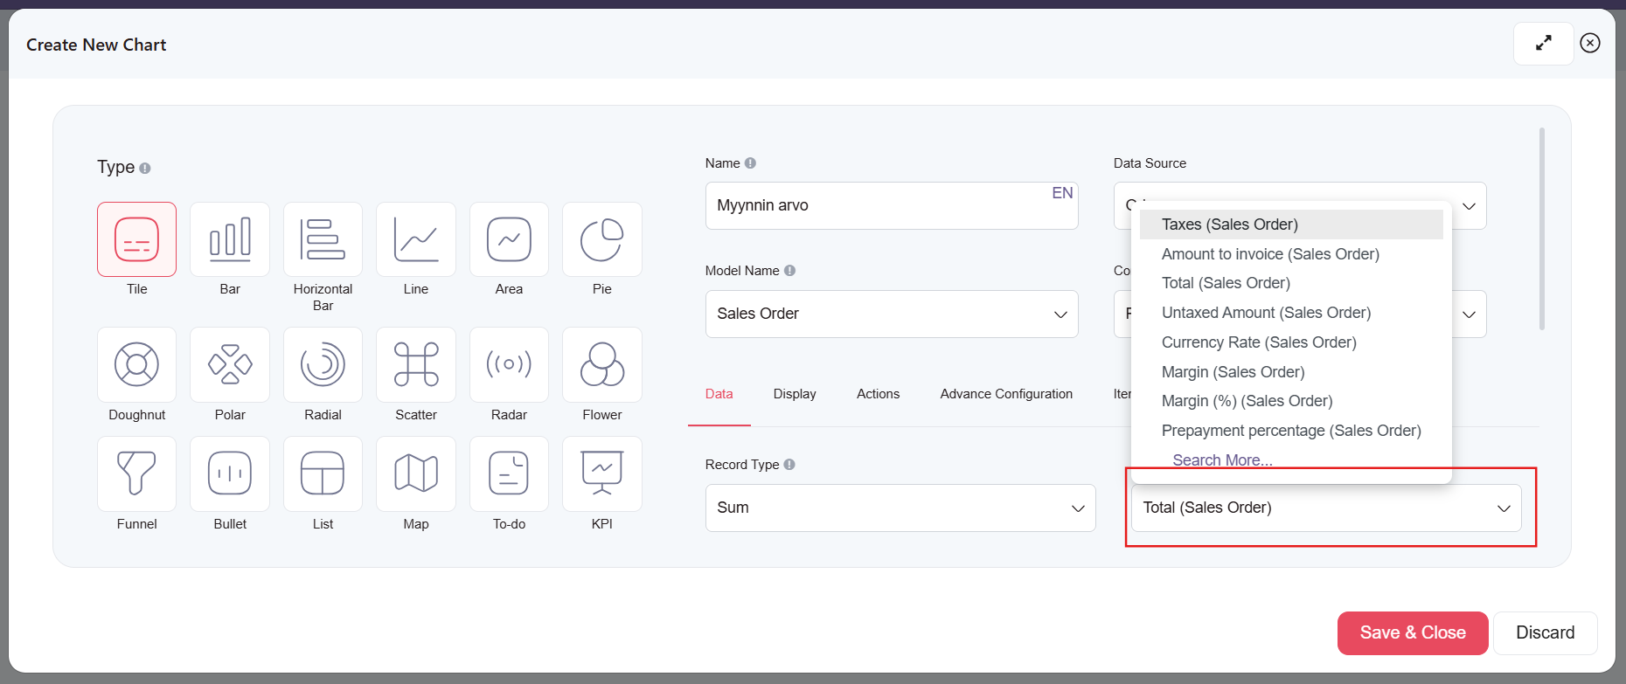The height and width of the screenshot is (684, 1626).
Task: Click the Search More... link
Action: pos(1221,459)
